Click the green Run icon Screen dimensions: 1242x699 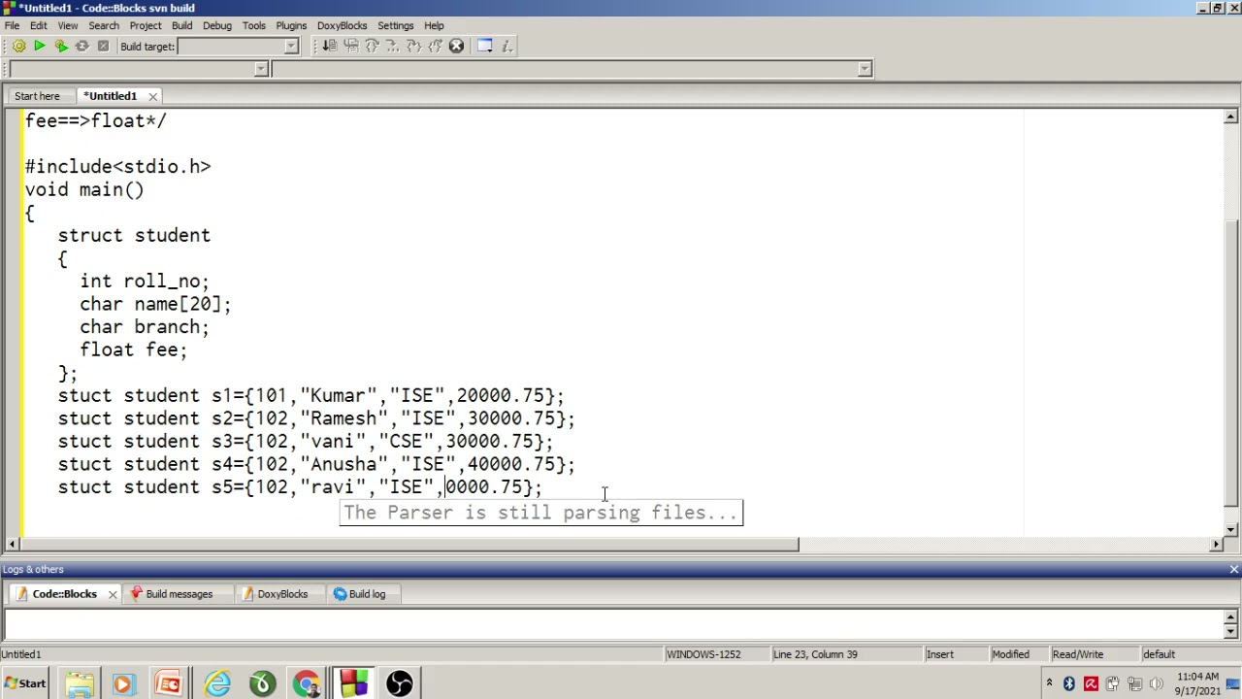(x=40, y=46)
